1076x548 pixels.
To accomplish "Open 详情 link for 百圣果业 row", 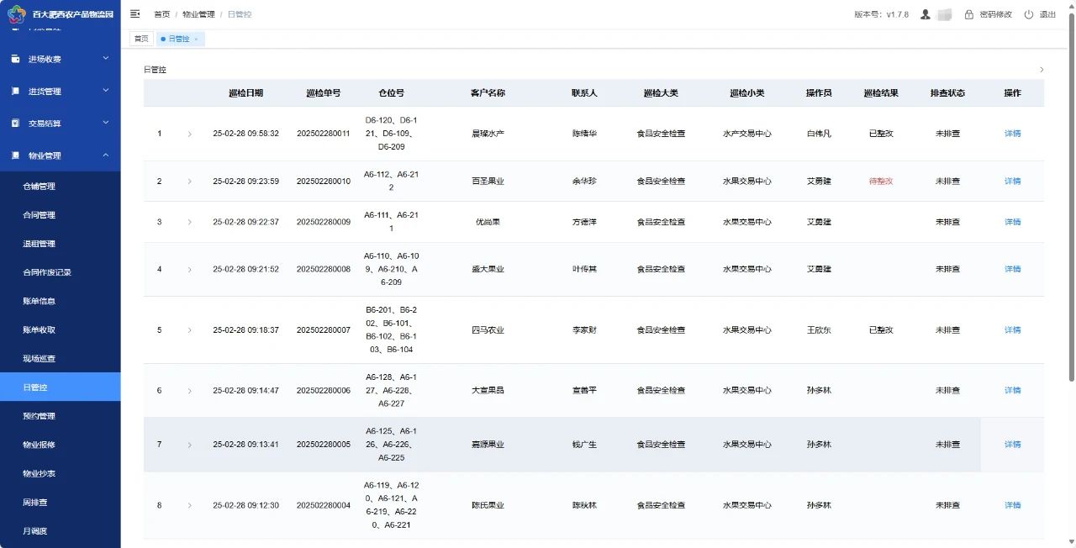I will click(1012, 182).
